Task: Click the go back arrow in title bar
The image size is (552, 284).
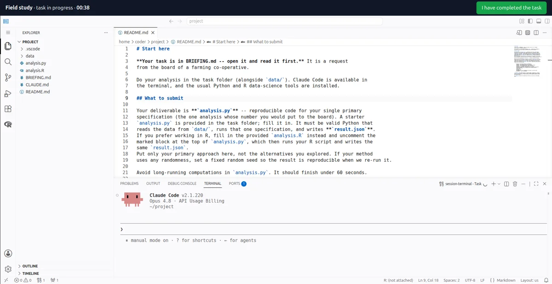Action: click(x=171, y=21)
